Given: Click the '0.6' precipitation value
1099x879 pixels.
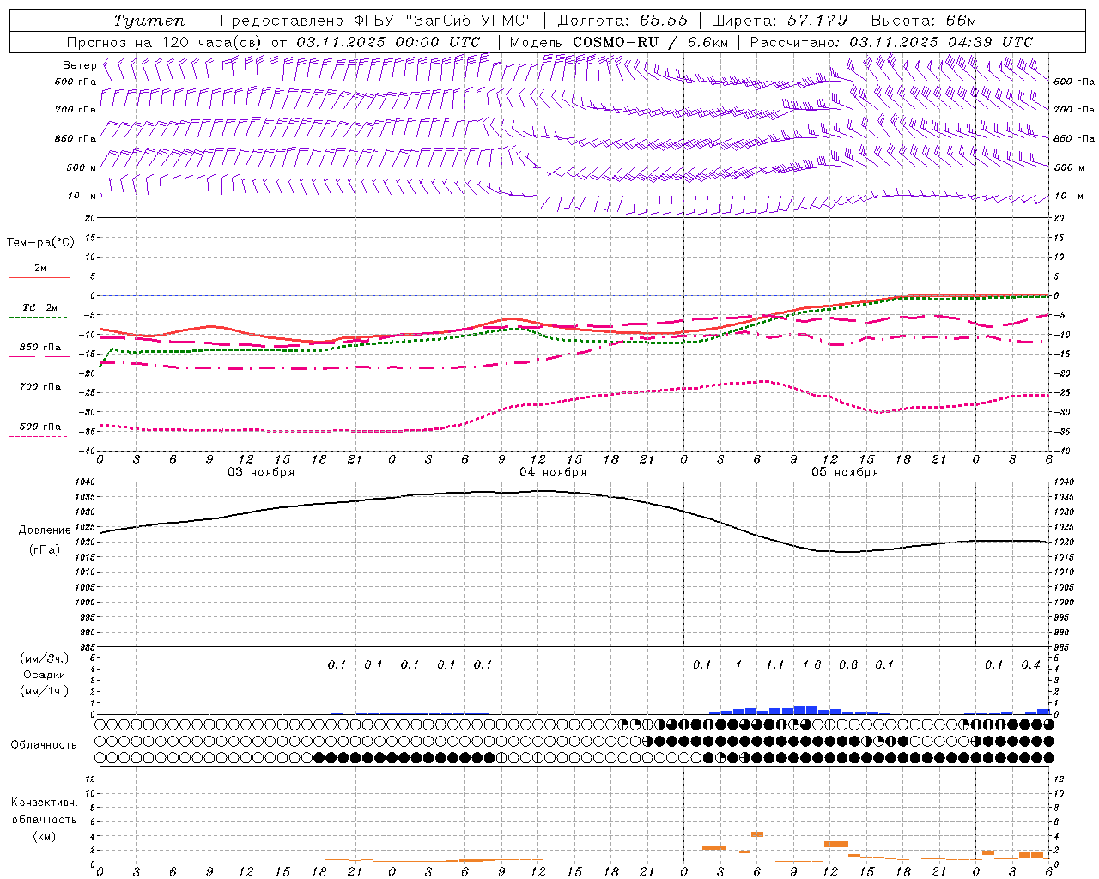Looking at the screenshot, I should [x=848, y=664].
